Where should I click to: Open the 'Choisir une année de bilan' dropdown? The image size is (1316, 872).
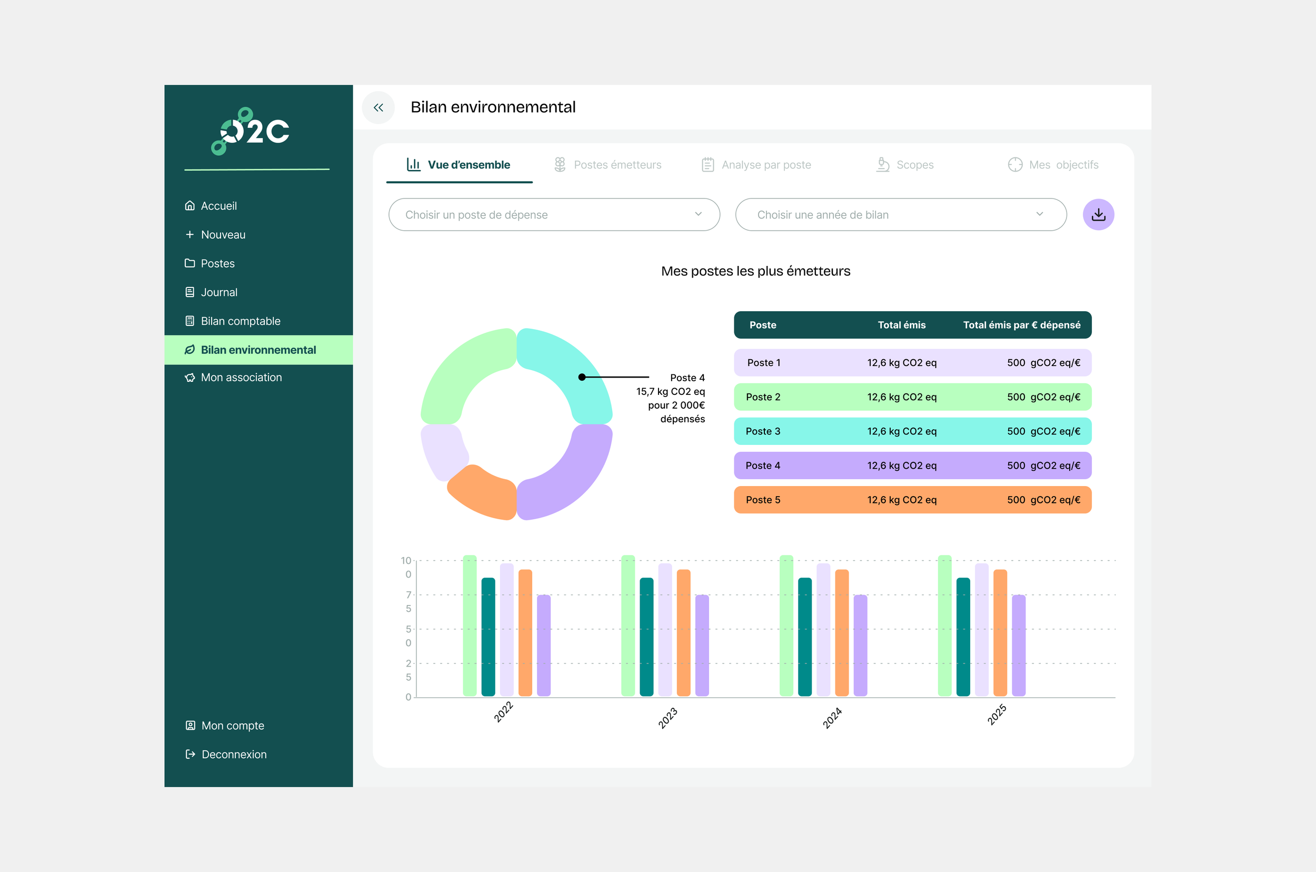point(900,215)
